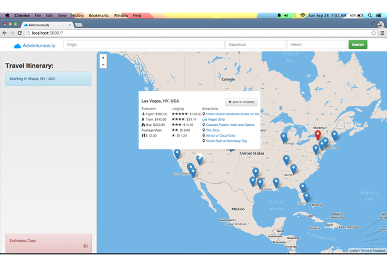Select the blue map marker at Houston
The width and height of the screenshot is (387, 267).
click(260, 183)
